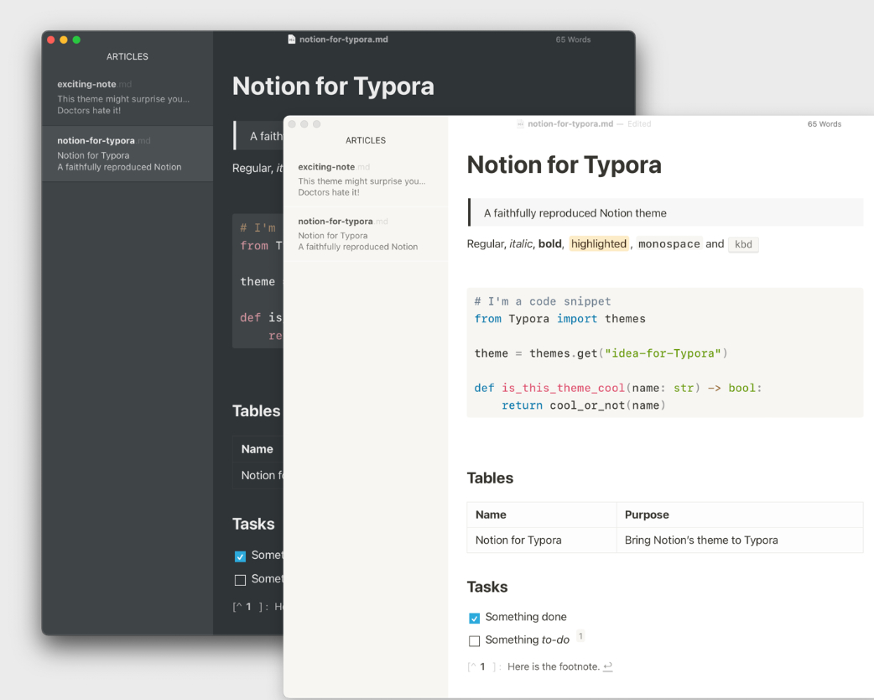
Task: Uncheck the 'Something done' task checkbox
Action: [475, 618]
